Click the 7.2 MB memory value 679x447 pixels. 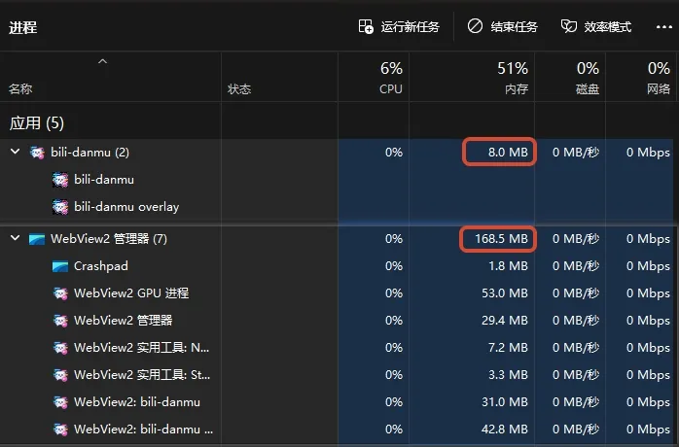coord(508,348)
